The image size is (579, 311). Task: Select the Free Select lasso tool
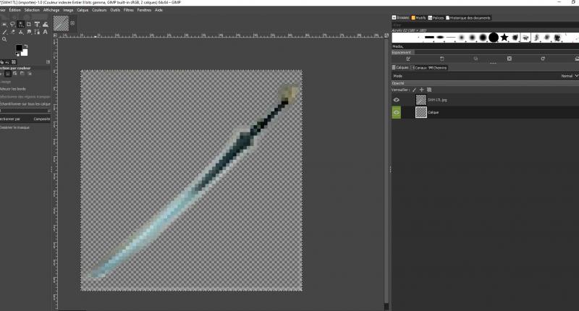(12, 25)
